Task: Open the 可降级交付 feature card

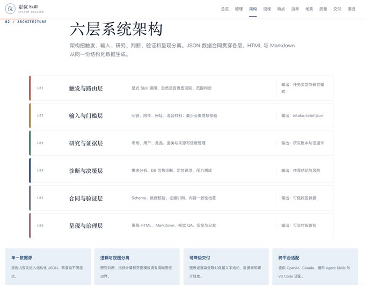Action: [226, 267]
